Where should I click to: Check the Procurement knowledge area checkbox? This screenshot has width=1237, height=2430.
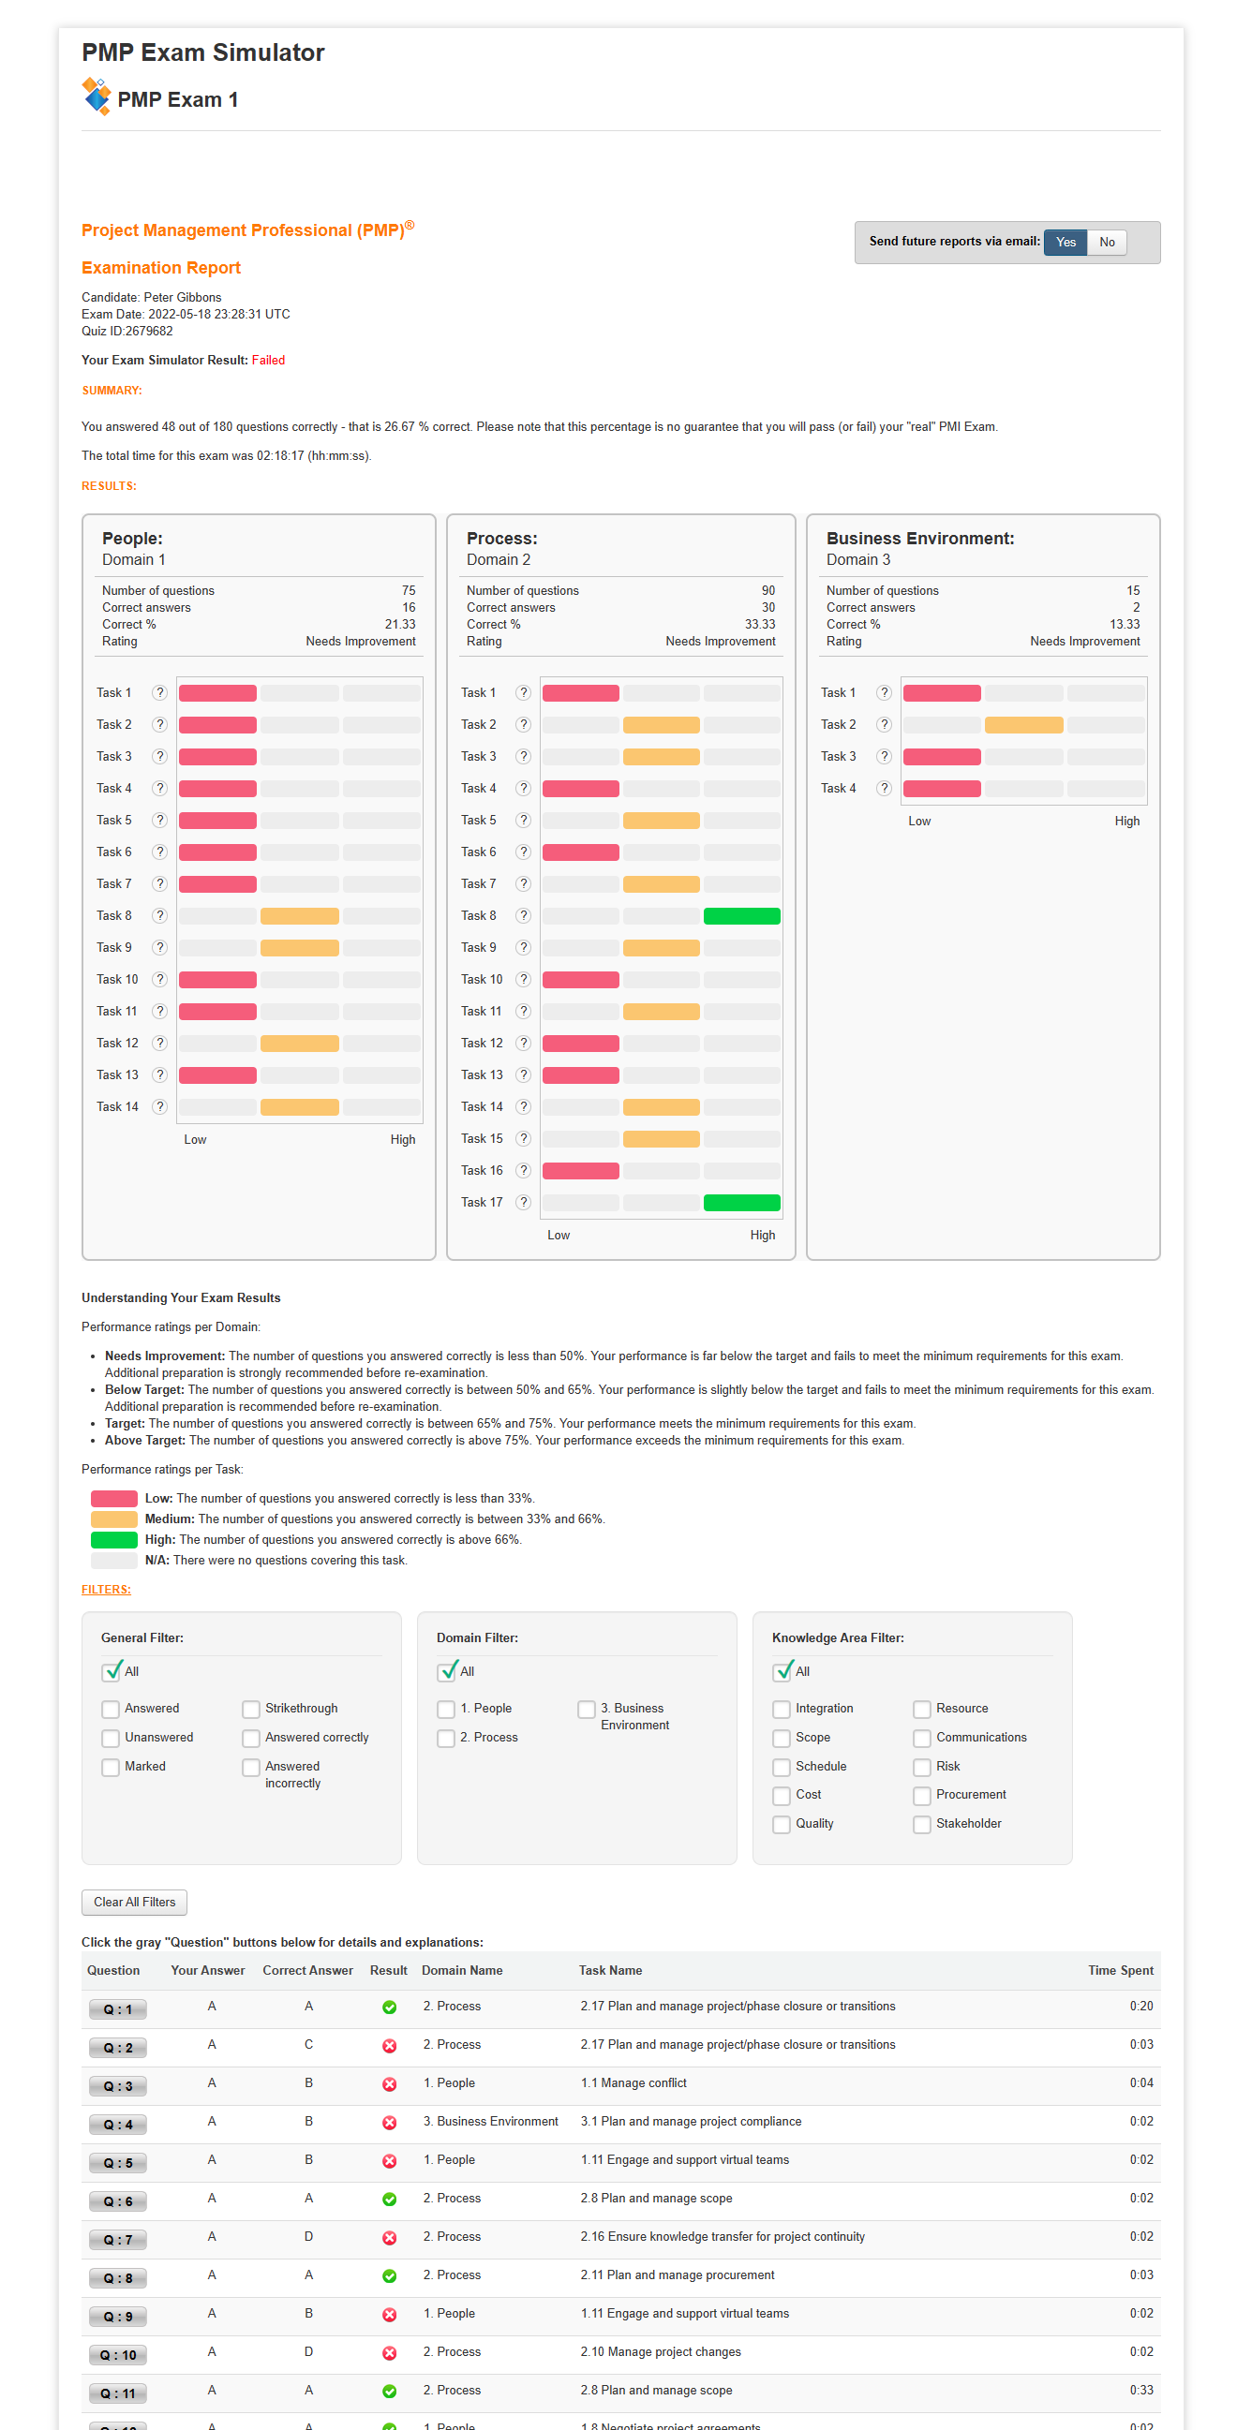tap(922, 1796)
